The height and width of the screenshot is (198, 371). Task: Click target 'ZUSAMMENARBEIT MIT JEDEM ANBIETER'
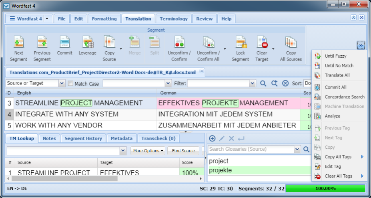click(227, 125)
